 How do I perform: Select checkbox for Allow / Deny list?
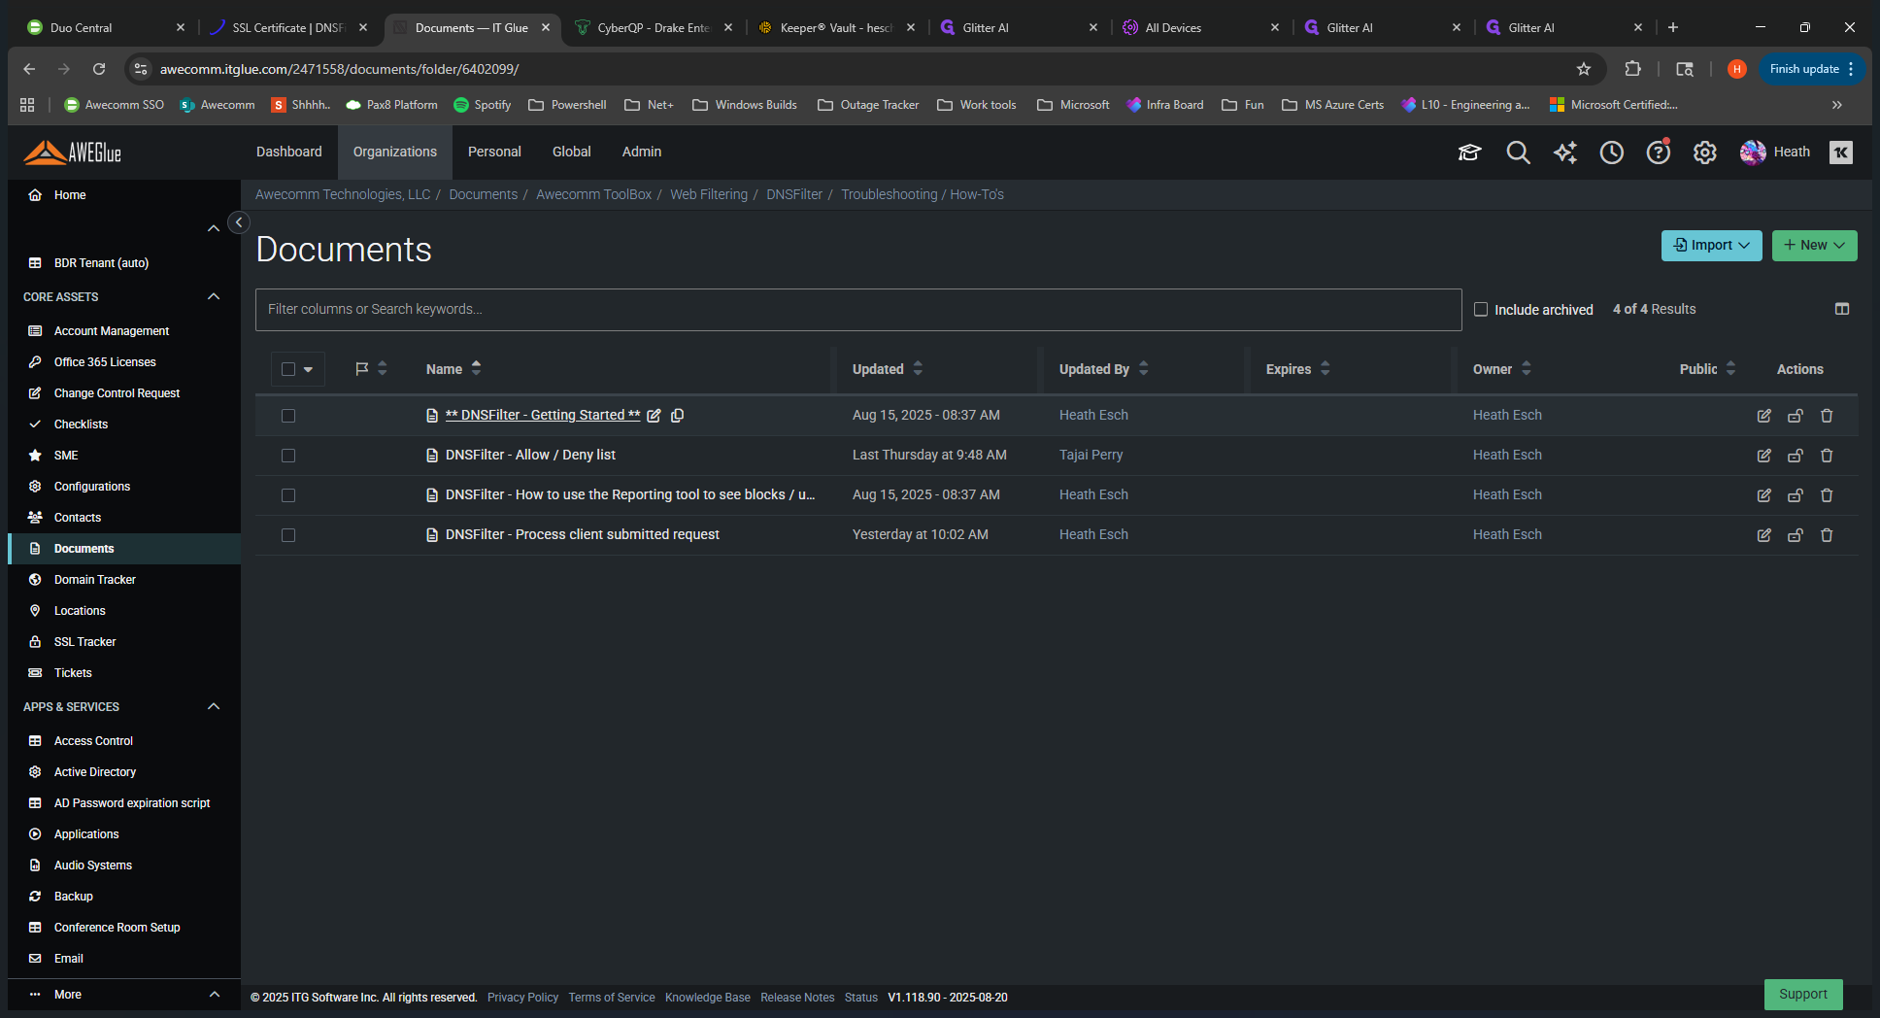click(x=288, y=456)
